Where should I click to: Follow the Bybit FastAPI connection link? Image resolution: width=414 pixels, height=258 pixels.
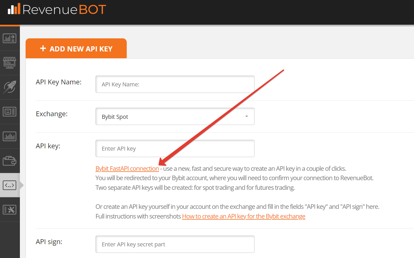(127, 168)
